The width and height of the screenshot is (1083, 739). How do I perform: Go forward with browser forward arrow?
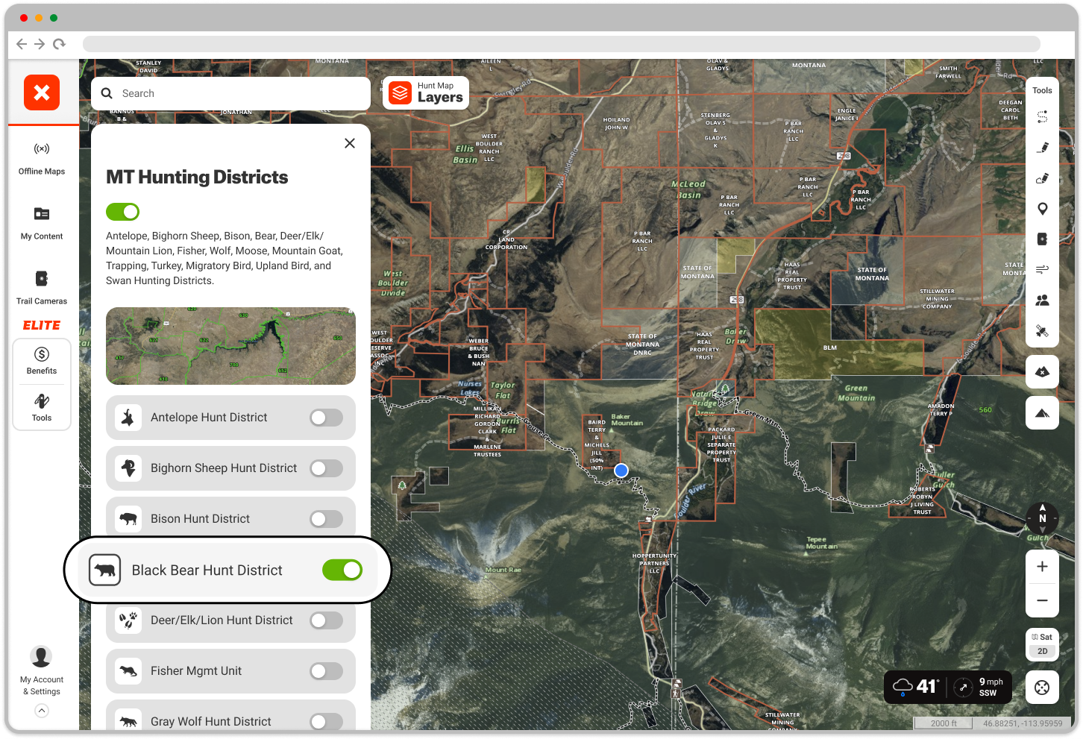coord(40,44)
